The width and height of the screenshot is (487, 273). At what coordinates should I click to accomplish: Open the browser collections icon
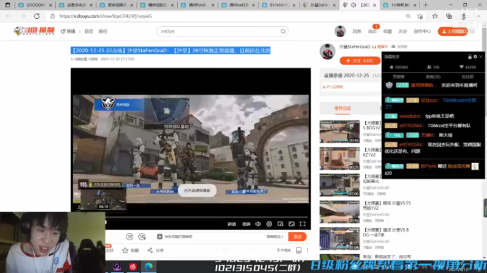449,16
